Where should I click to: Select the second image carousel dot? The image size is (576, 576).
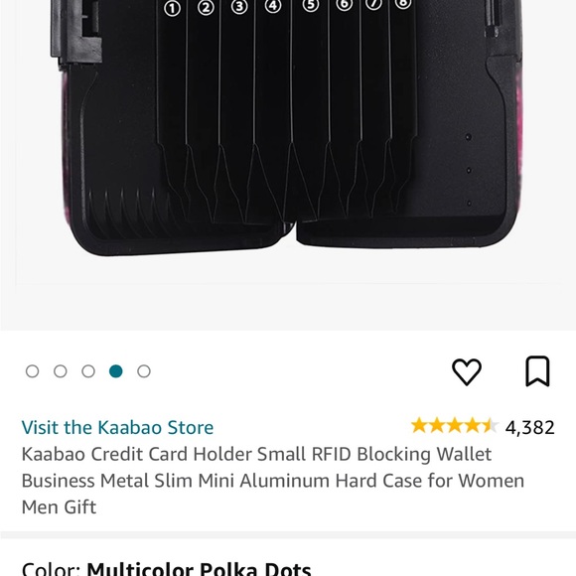point(61,371)
